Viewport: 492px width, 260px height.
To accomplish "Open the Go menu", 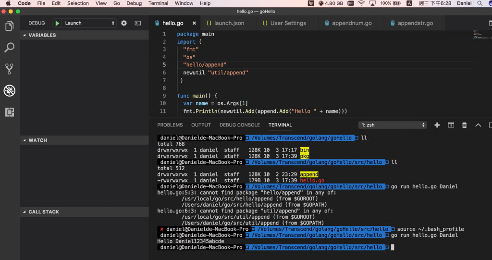I will tap(117, 3).
